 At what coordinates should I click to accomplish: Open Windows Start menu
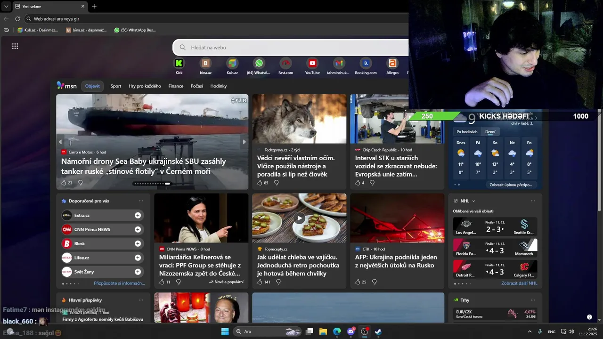click(225, 331)
